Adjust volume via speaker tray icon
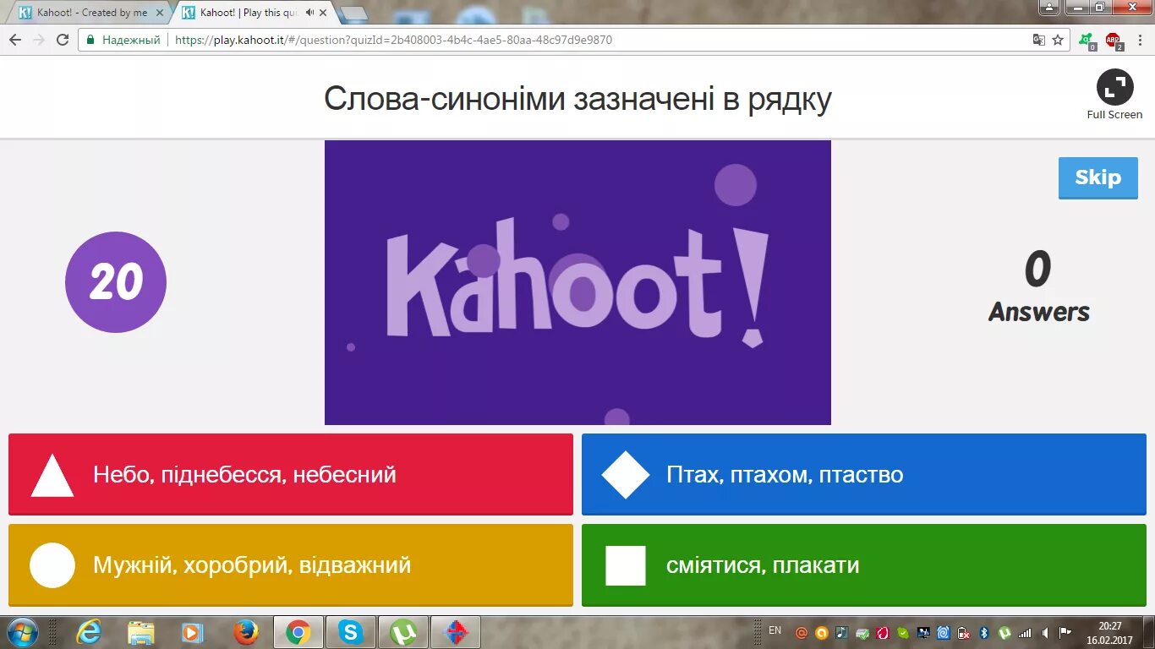This screenshot has height=649, width=1155. (x=1045, y=632)
